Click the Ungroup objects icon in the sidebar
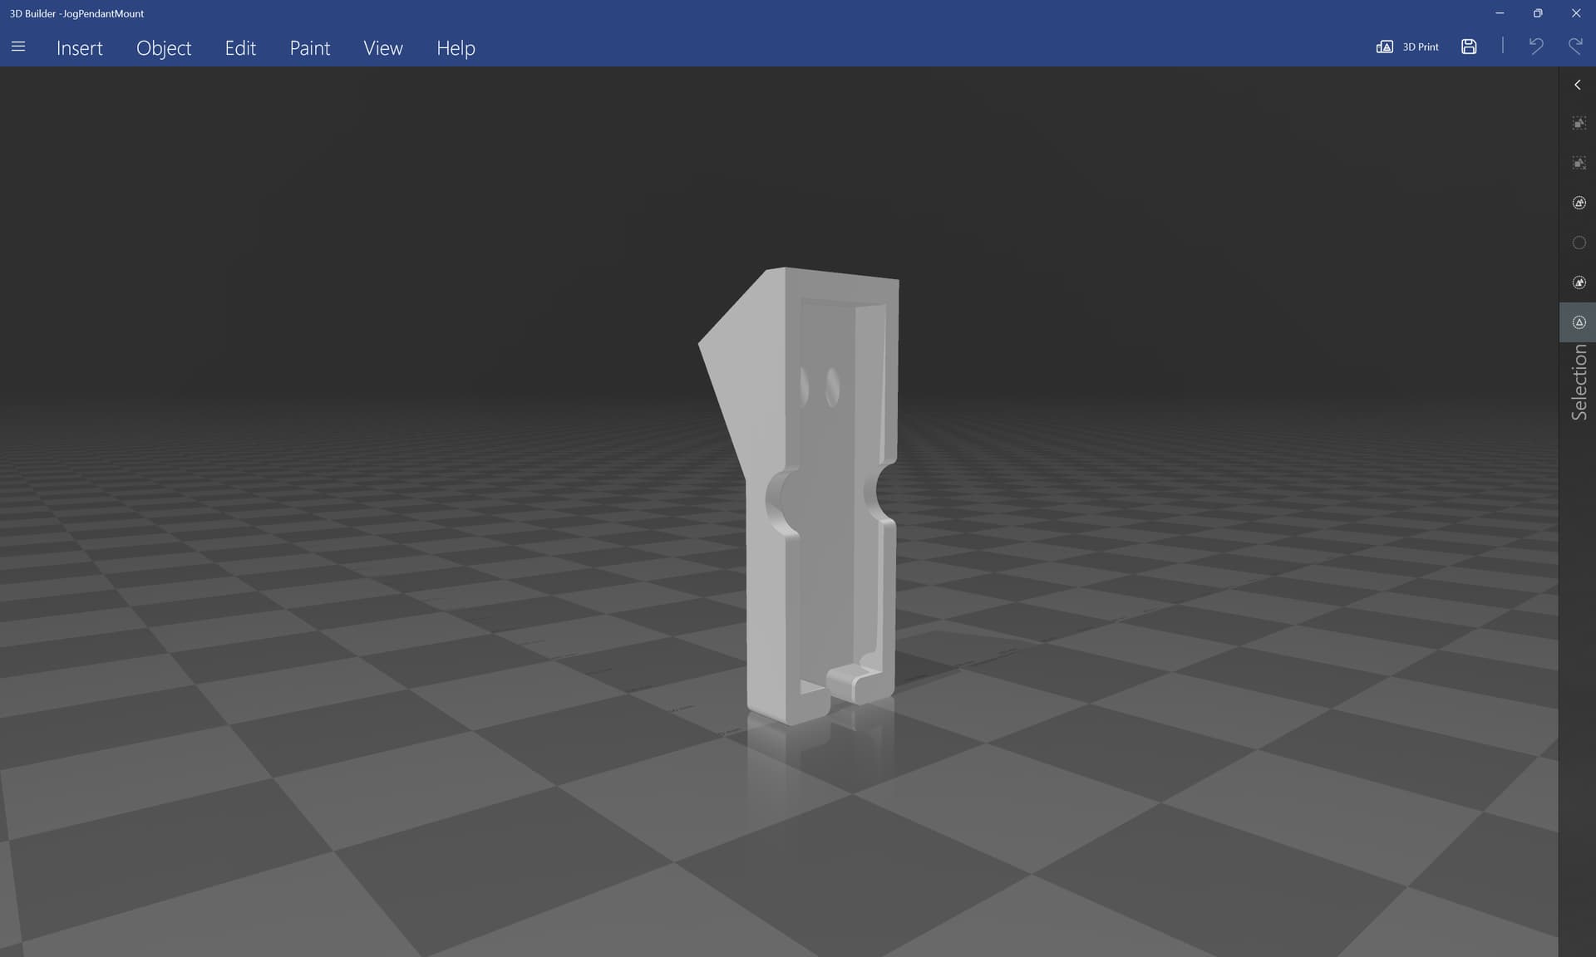 (x=1579, y=164)
